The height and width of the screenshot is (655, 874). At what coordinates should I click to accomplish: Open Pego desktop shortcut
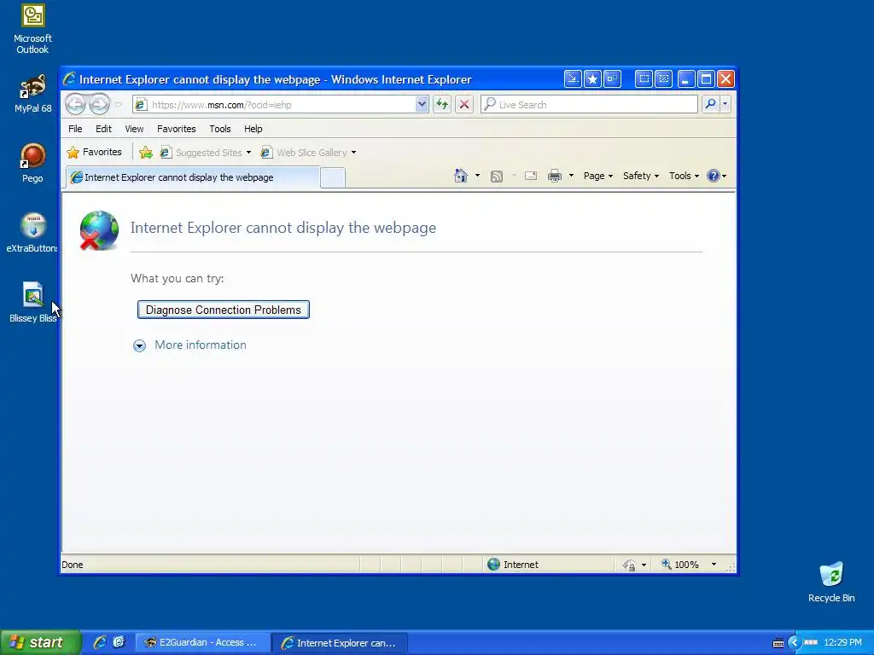tap(32, 163)
